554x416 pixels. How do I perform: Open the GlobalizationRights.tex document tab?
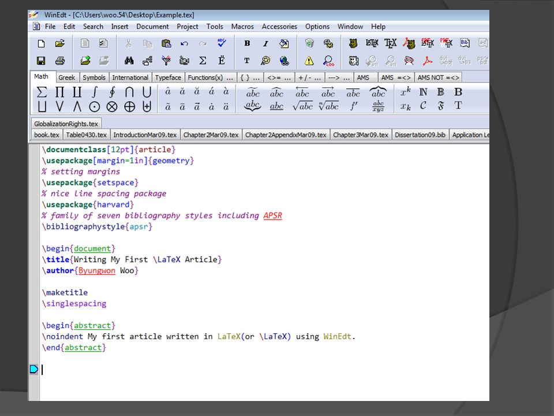pyautogui.click(x=66, y=124)
